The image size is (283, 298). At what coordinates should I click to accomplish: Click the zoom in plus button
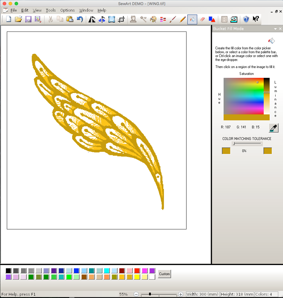(x=181, y=294)
